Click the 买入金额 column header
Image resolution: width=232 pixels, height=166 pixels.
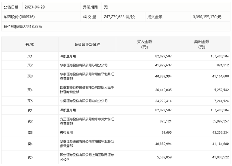[x=145, y=44]
